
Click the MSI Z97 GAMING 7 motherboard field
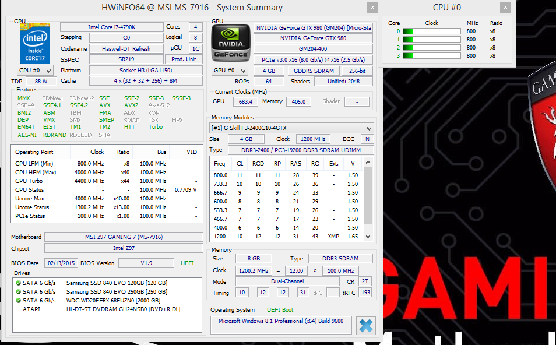[x=124, y=237]
